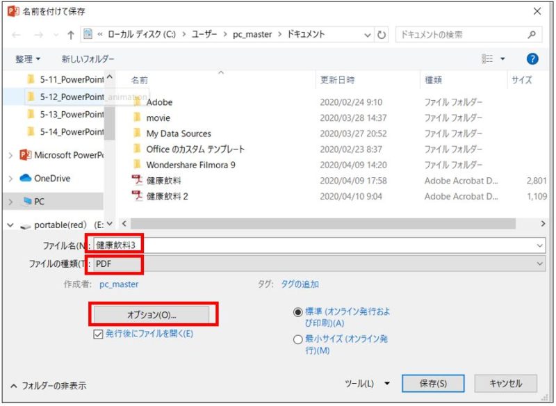The image size is (556, 406).
Task: Click the PowerPoint icon in title bar
Action: 13,11
